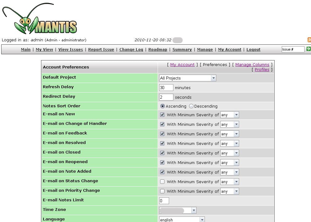The height and width of the screenshot is (222, 311).
Task: Open severity dropdown for Priority Change
Action: point(230,191)
